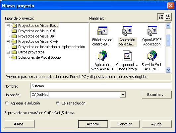Click the Aceptar button
Screen dimensions: 176x133
[x=93, y=124]
